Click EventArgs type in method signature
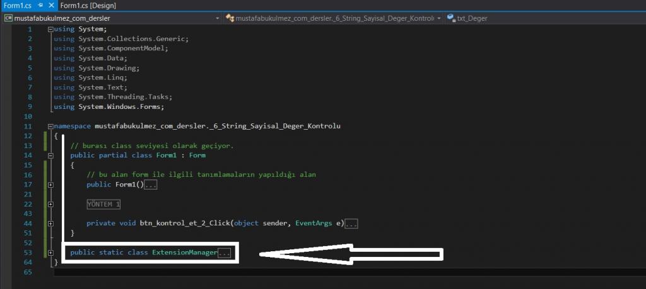 pyautogui.click(x=314, y=224)
